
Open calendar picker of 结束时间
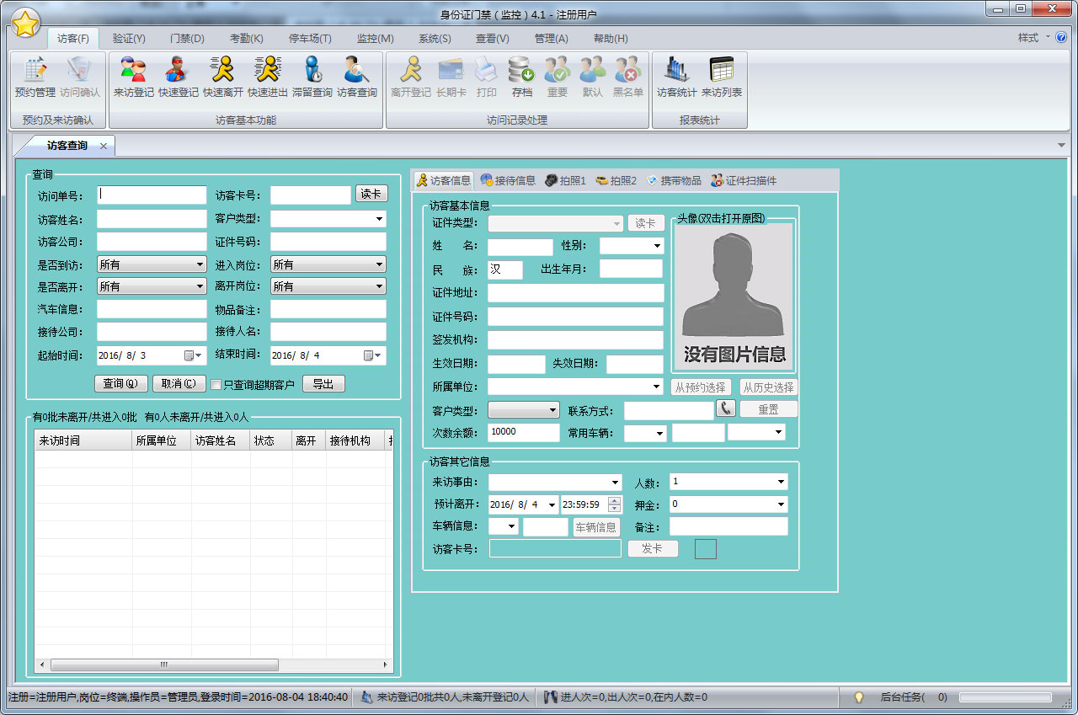[x=373, y=355]
